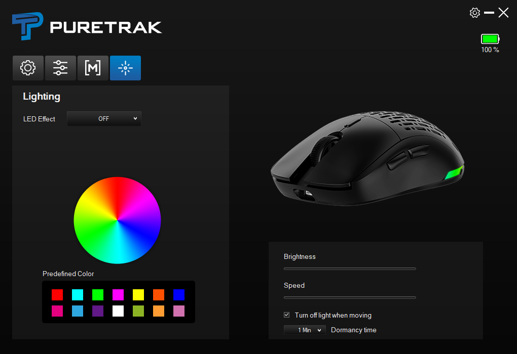
Task: Choose the cyan predefined color swatch
Action: click(78, 295)
